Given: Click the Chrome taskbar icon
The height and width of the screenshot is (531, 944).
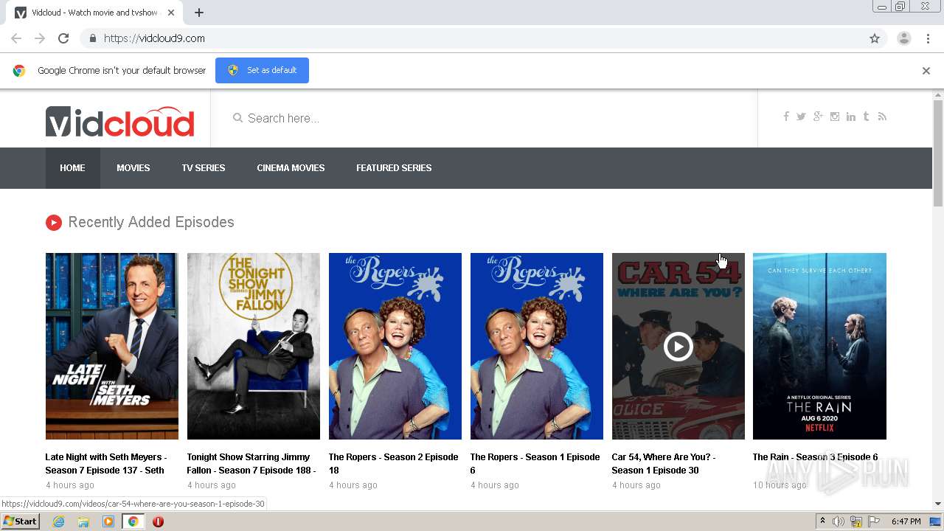Looking at the screenshot, I should (x=133, y=521).
